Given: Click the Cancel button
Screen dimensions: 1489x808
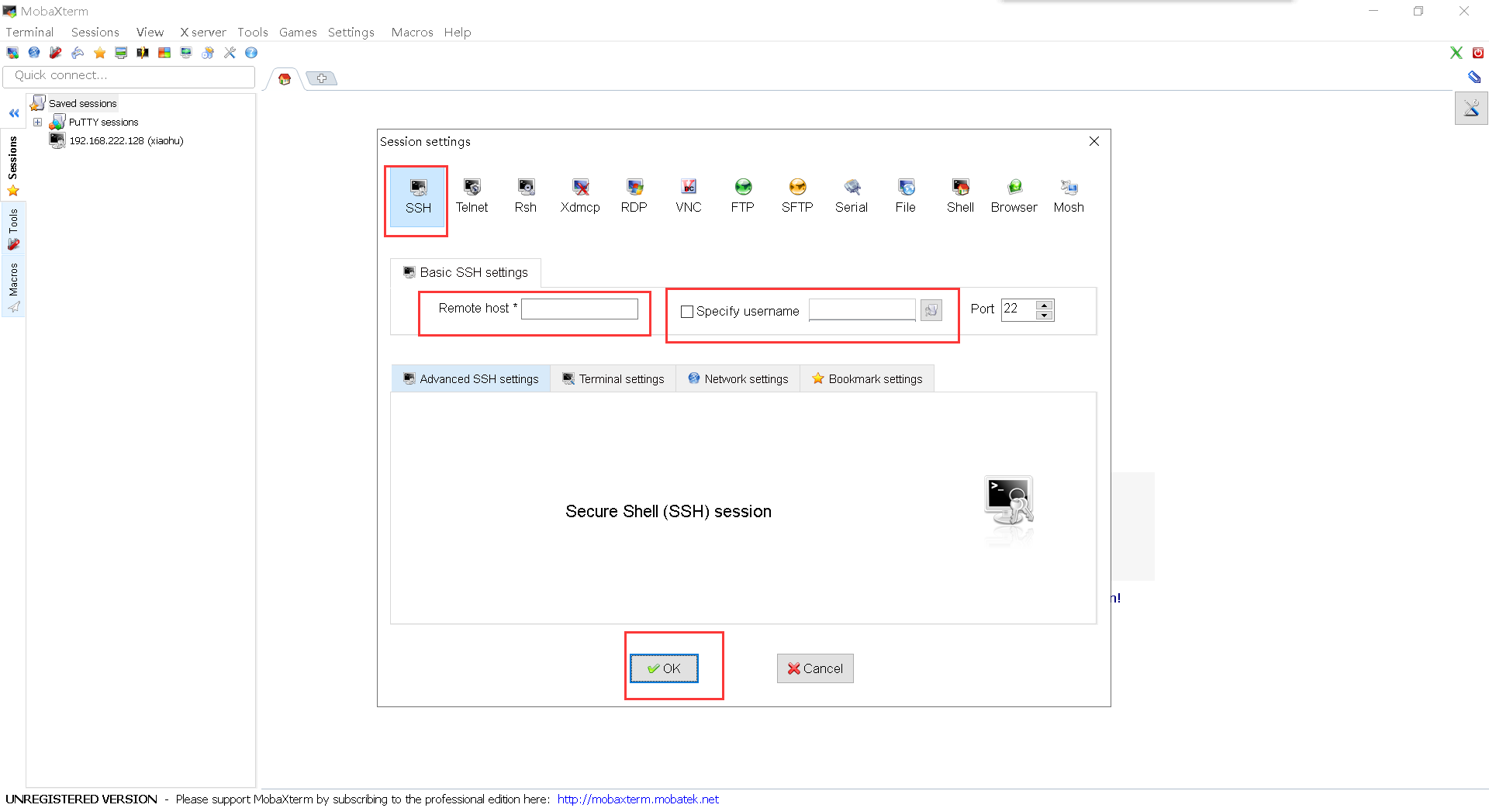Looking at the screenshot, I should coord(815,668).
